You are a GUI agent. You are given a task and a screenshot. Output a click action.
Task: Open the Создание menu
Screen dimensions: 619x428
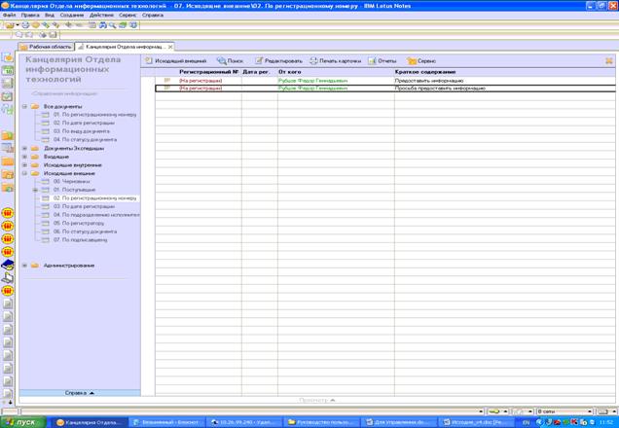point(71,15)
